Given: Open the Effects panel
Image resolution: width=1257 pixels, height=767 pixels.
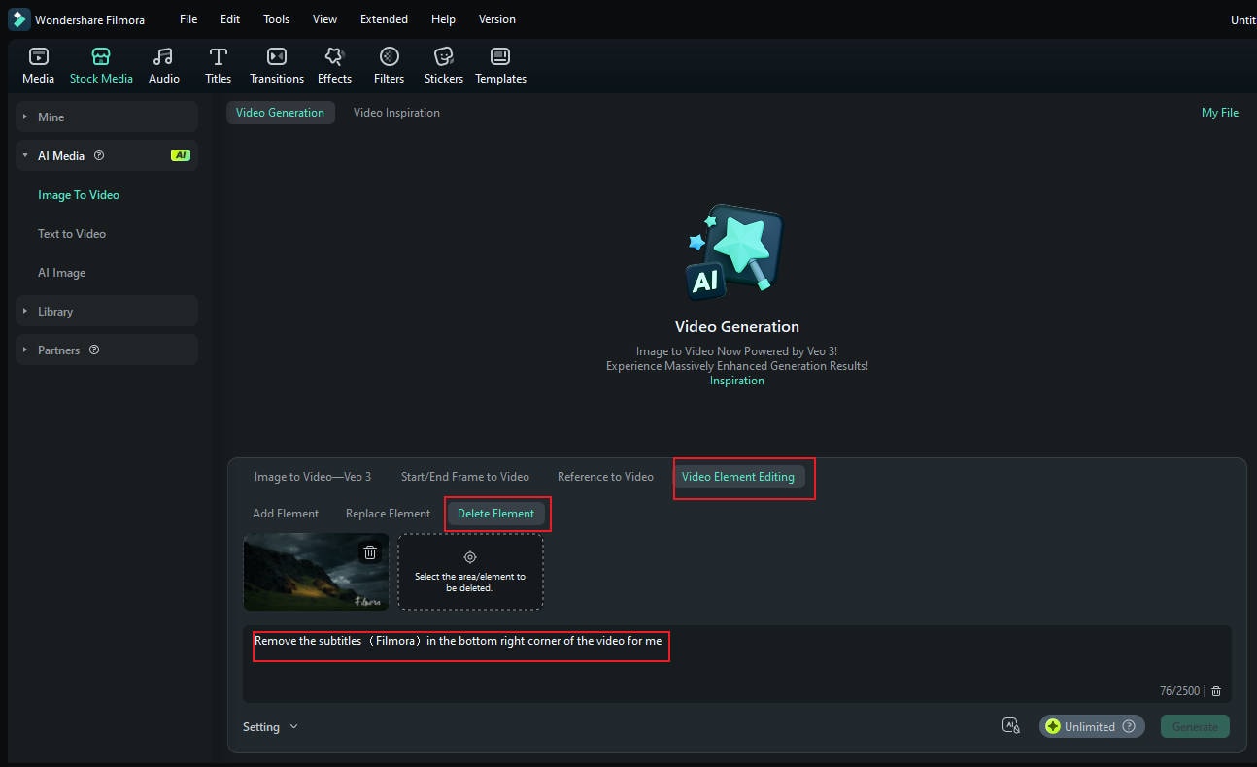Looking at the screenshot, I should (334, 65).
